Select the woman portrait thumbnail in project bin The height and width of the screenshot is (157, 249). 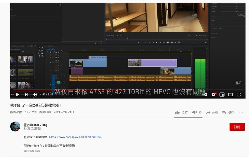(26, 59)
